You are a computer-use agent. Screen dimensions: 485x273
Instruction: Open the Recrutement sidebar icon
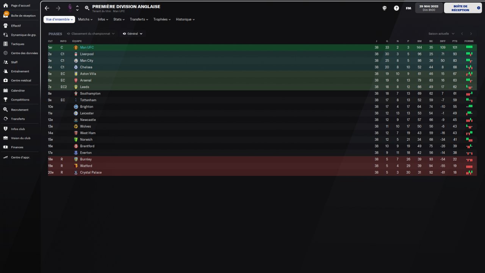5,110
